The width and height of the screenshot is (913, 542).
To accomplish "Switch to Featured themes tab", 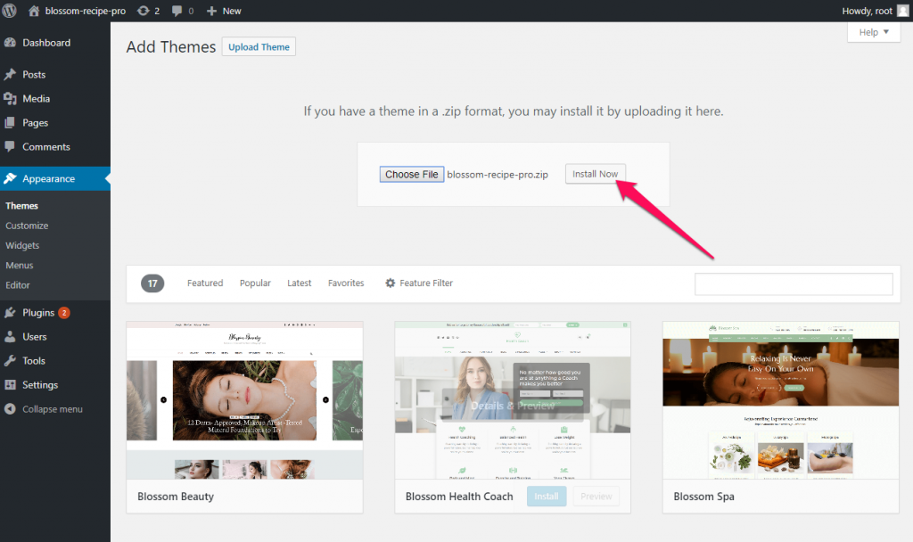I will tap(205, 283).
